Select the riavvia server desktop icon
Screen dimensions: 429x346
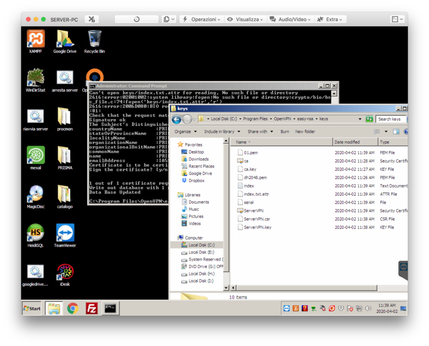(36, 119)
